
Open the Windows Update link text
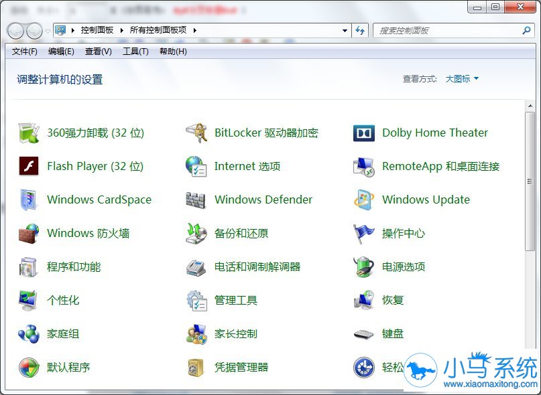coord(426,200)
